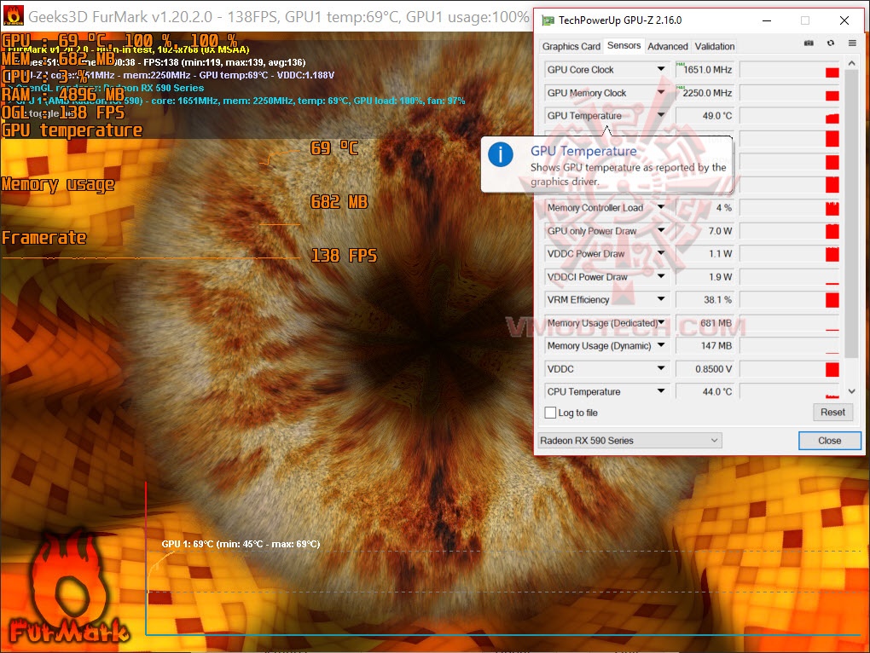Click FurMark's 69 °C temperature readout
This screenshot has height=653, width=870.
[334, 148]
